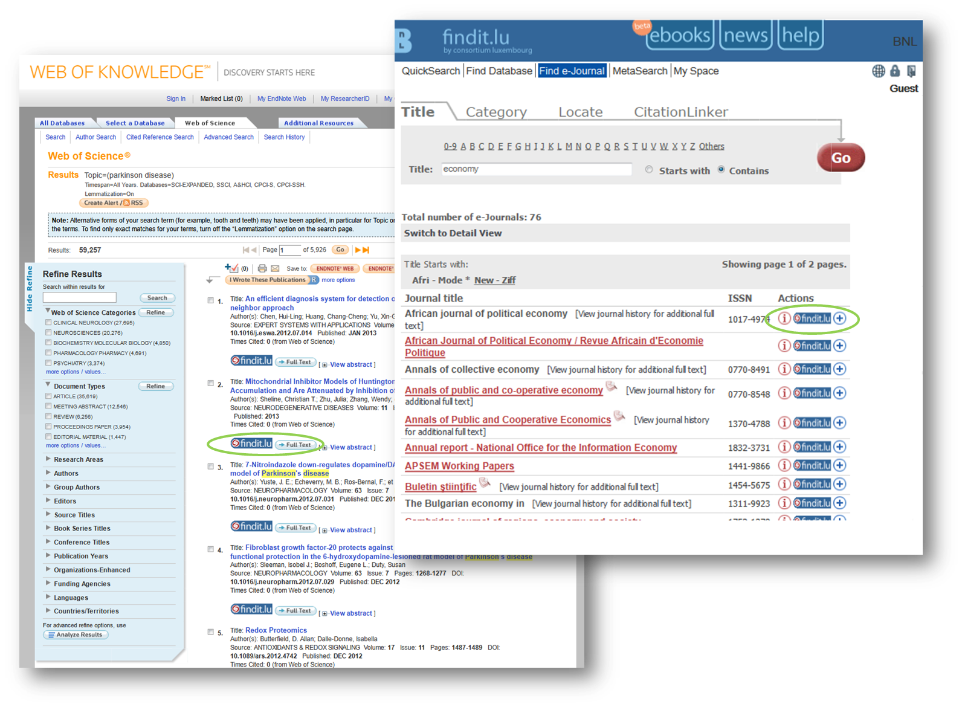Click the globe language icon in findit.lu
This screenshot has height=707, width=962.
click(879, 71)
